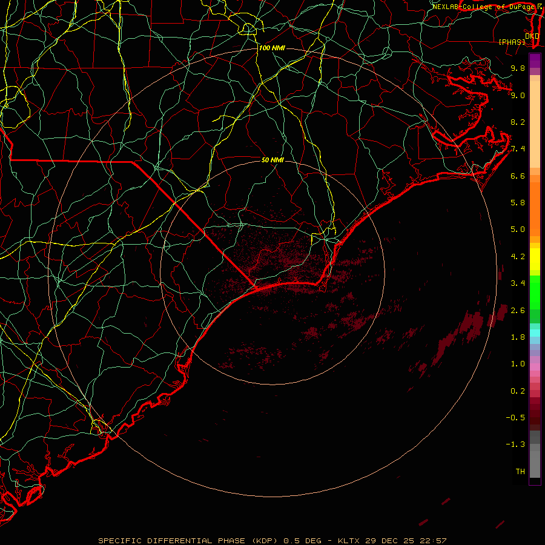The image size is (545, 545).
Task: Click the [PHAS] unit label above the color bar
Action: [x=512, y=42]
